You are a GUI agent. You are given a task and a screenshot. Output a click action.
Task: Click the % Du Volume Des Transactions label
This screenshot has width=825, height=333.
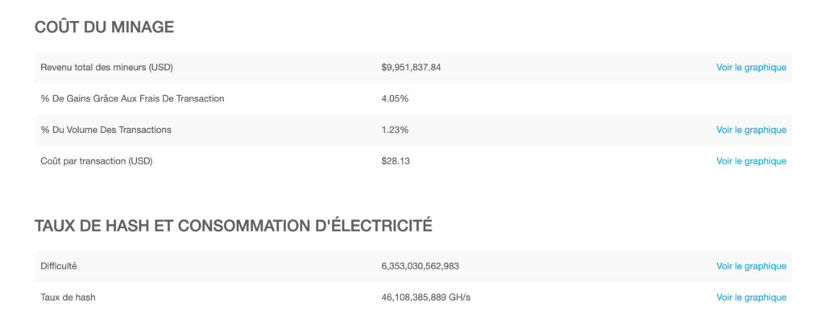click(106, 130)
